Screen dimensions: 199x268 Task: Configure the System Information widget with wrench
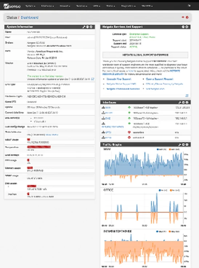click(x=84, y=27)
